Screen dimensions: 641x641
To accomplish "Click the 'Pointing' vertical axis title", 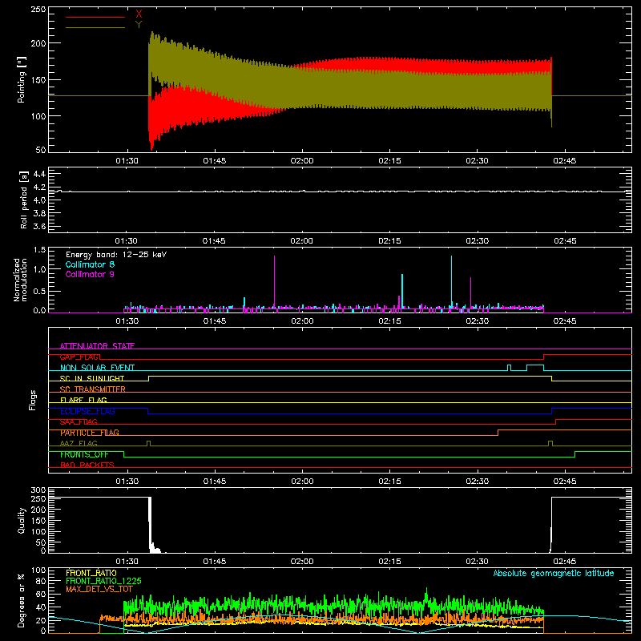I will [x=22, y=79].
